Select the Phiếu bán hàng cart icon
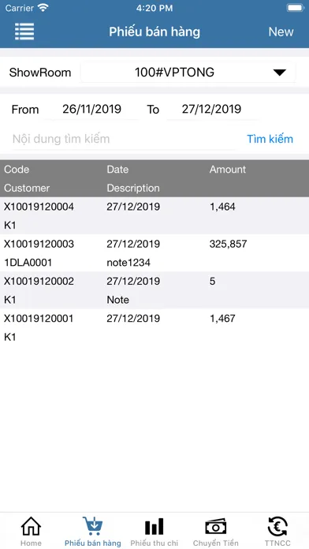 [x=93, y=526]
